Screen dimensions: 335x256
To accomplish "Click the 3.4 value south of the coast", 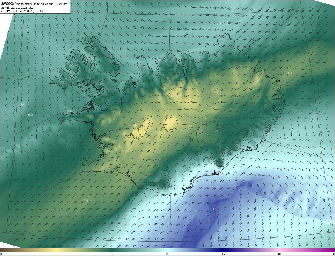I will pyautogui.click(x=86, y=201).
